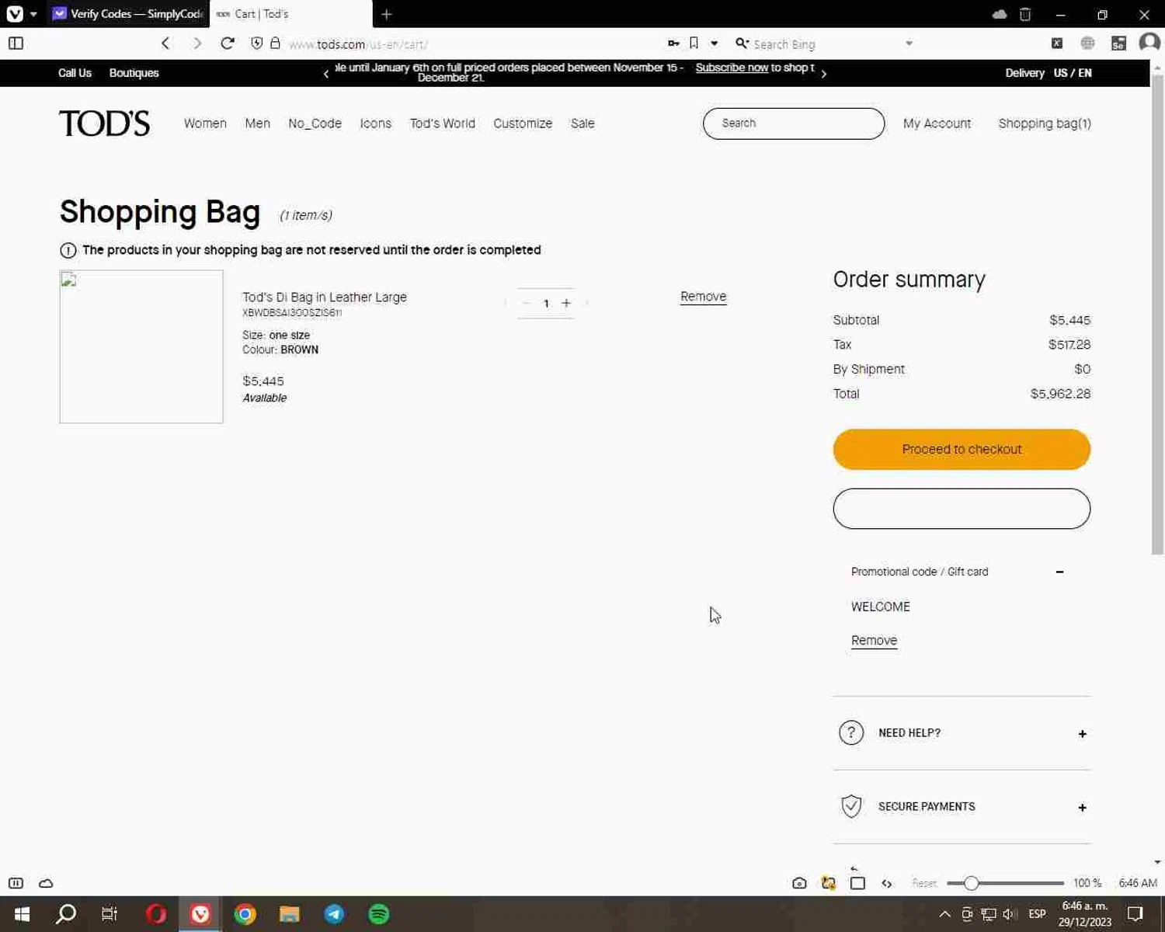The width and height of the screenshot is (1165, 932).
Task: Toggle images and animations
Action: click(829, 883)
